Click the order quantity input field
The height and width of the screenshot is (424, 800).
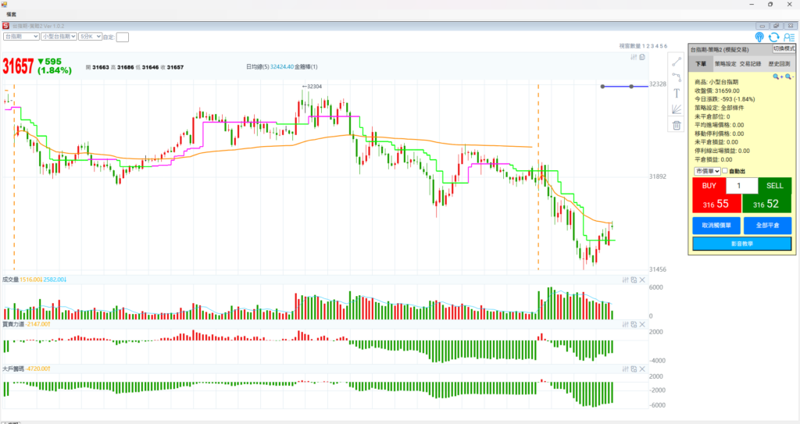point(741,186)
